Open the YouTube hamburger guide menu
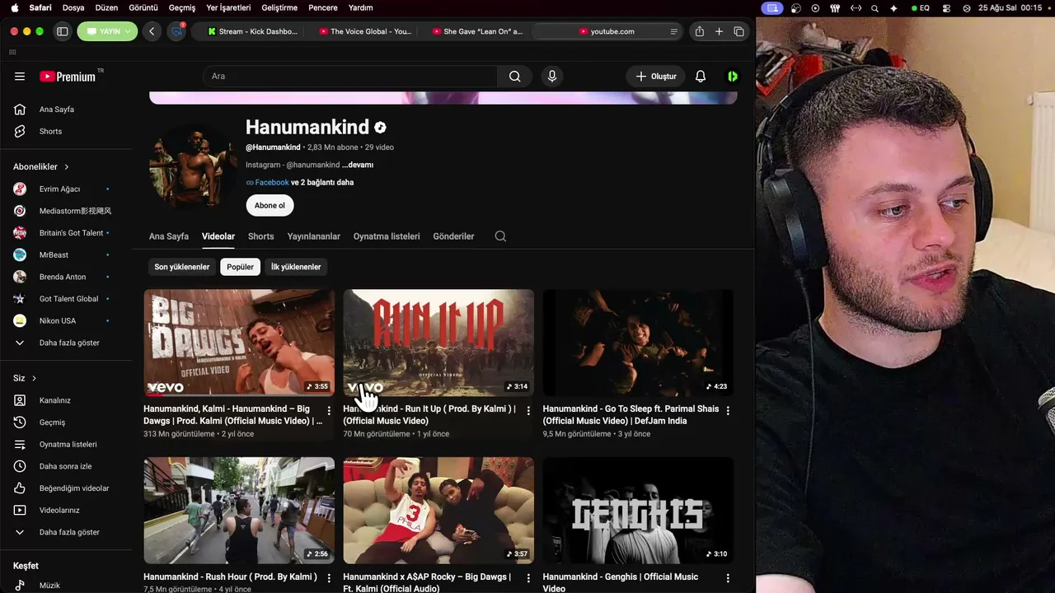The height and width of the screenshot is (593, 1055). point(20,77)
